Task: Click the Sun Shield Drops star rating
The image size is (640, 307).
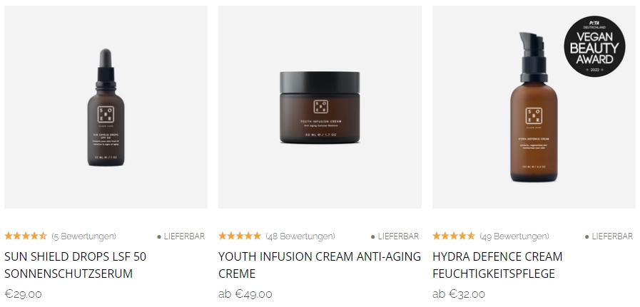Action: click(26, 236)
